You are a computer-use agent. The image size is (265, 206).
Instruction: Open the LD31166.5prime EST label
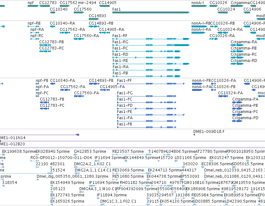tap(190, 158)
